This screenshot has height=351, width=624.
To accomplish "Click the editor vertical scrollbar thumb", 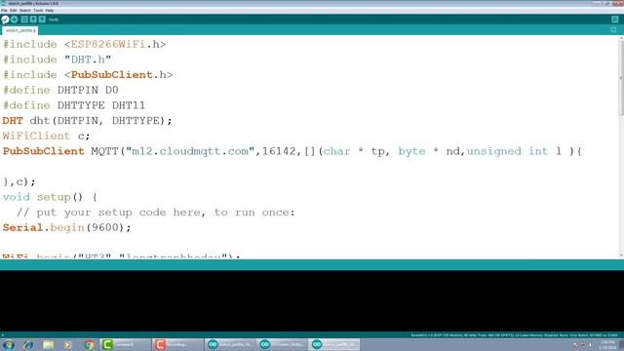I will pos(621,78).
